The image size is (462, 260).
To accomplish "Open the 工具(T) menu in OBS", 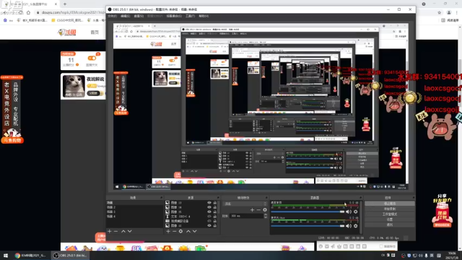I will tap(191, 16).
